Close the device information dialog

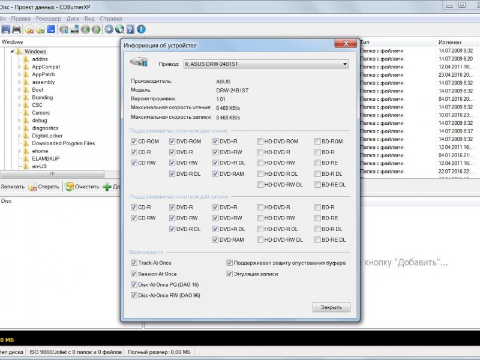346,43
